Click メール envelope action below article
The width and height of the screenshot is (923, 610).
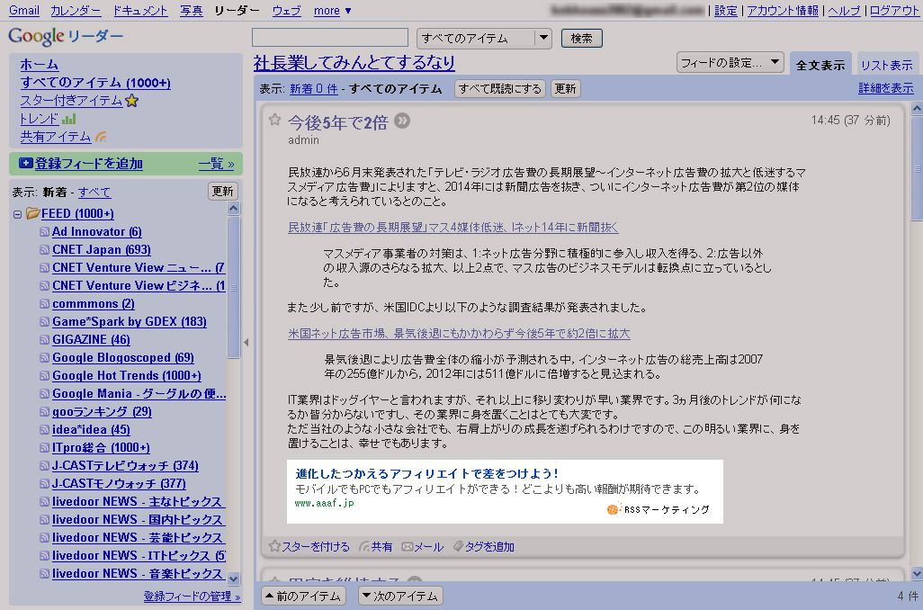(423, 547)
